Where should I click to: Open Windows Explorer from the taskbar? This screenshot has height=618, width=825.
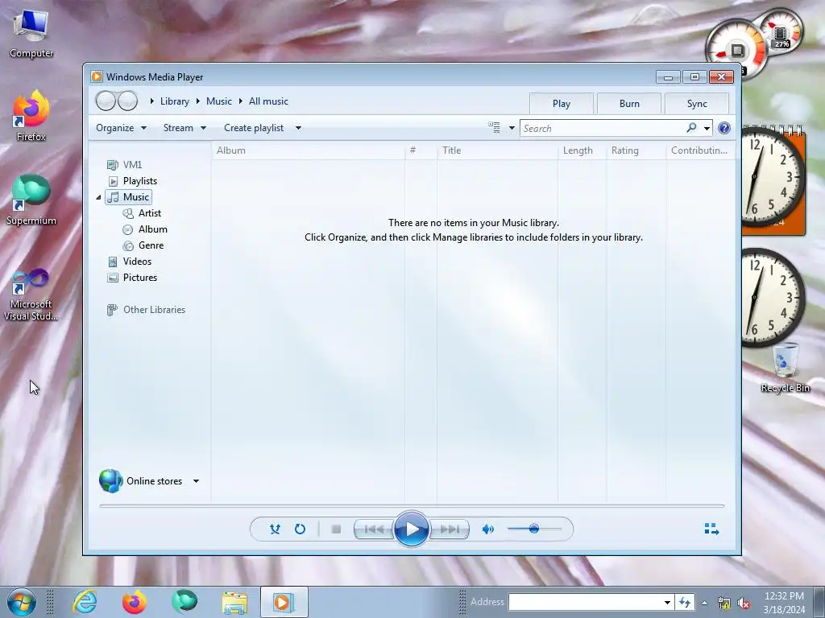pyautogui.click(x=234, y=602)
